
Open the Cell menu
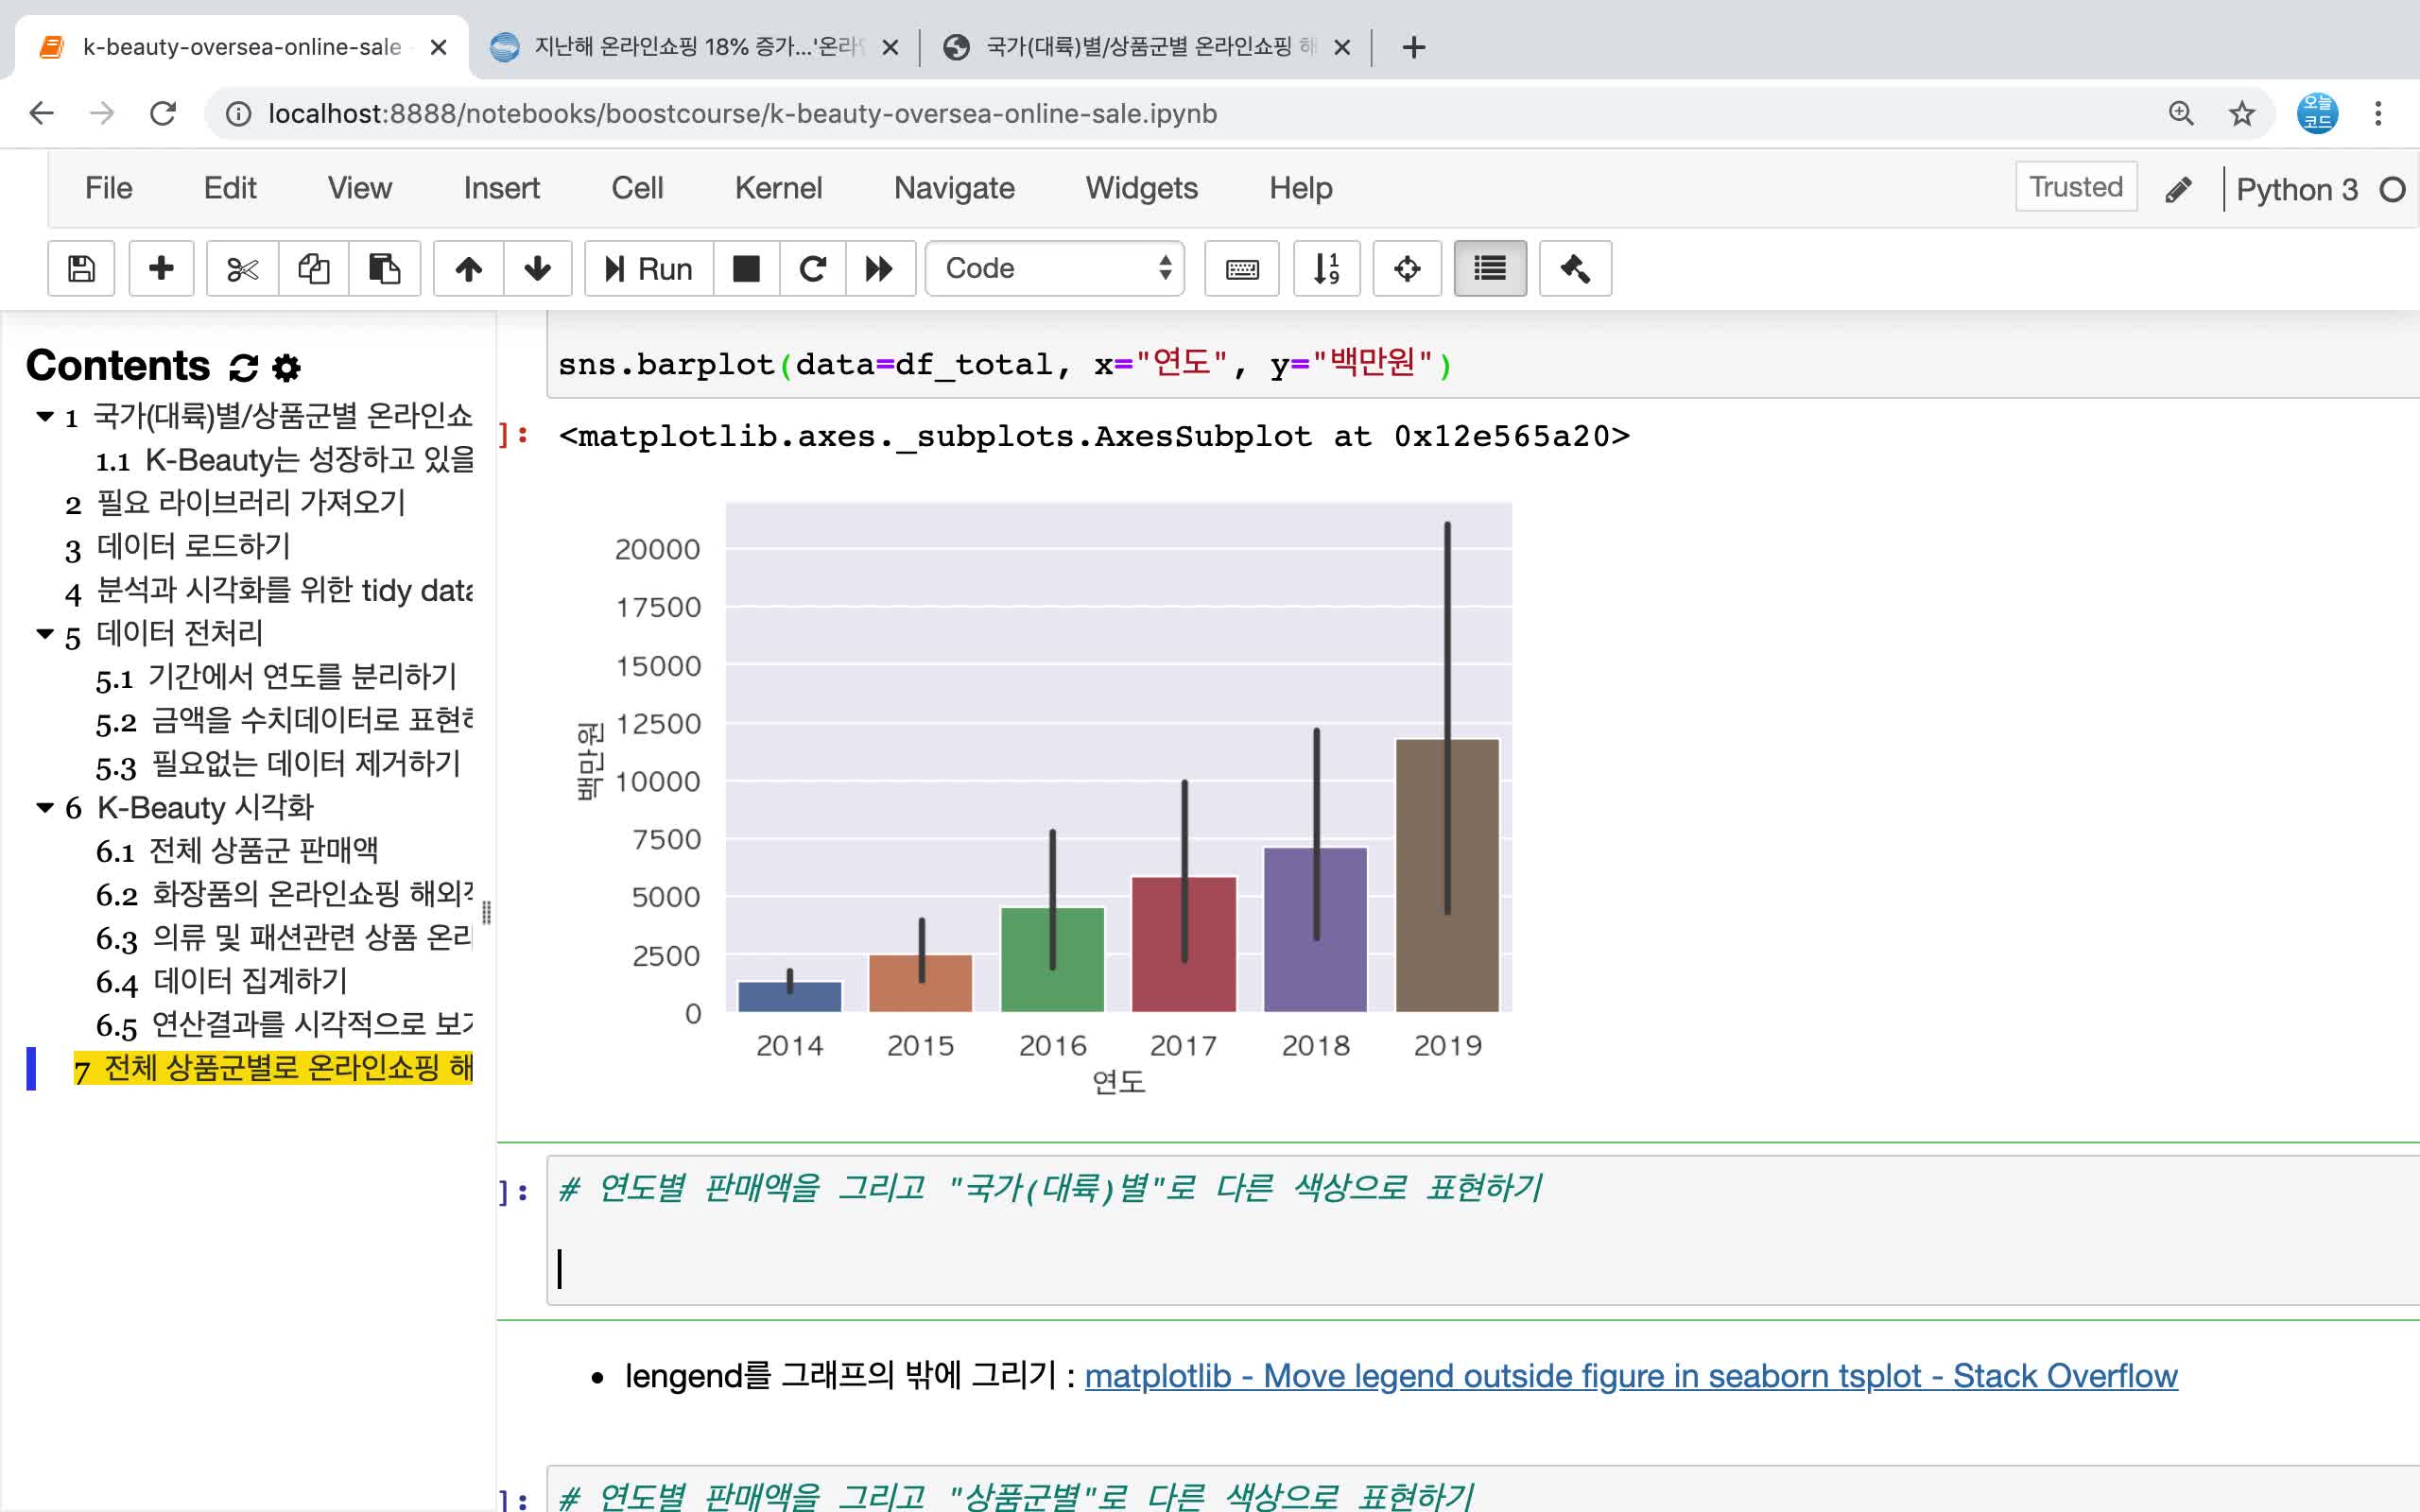[637, 188]
